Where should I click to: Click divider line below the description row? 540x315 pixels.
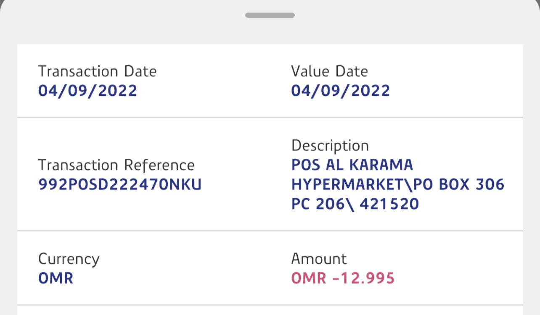coord(270,231)
